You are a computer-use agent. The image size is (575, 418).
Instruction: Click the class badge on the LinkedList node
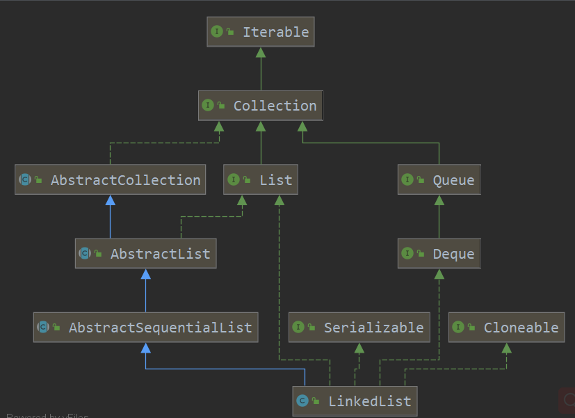click(x=302, y=401)
